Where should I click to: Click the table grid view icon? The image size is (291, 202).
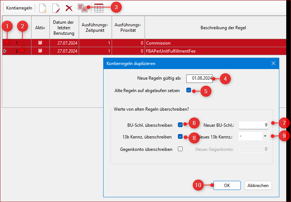tap(99, 8)
